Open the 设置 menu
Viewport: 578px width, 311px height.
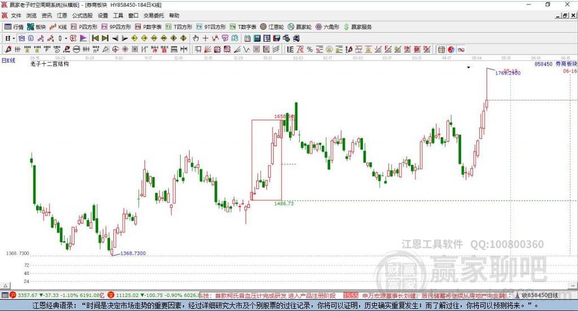[103, 15]
